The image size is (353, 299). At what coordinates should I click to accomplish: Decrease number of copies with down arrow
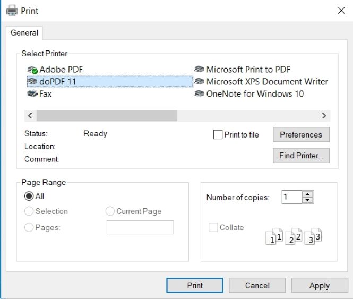pyautogui.click(x=307, y=200)
